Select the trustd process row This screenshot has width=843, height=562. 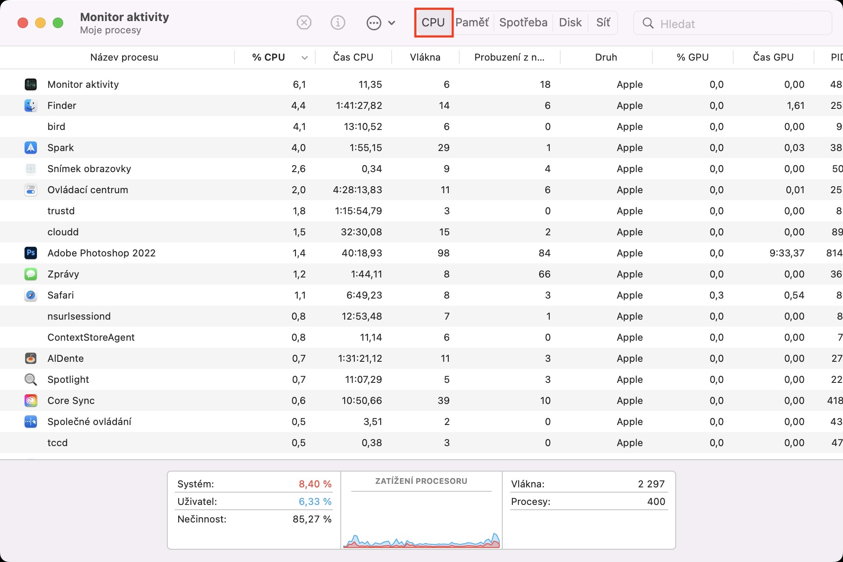click(x=176, y=211)
